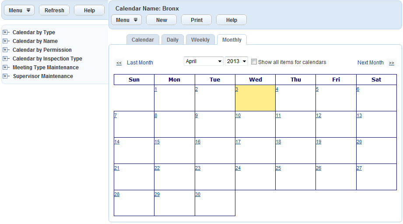This screenshot has height=224, width=403.
Task: Click the New button
Action: pyautogui.click(x=161, y=20)
